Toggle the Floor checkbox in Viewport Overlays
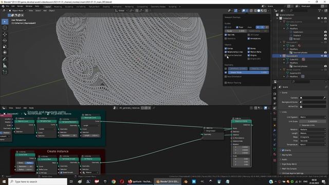 pyautogui.click(x=237, y=27)
